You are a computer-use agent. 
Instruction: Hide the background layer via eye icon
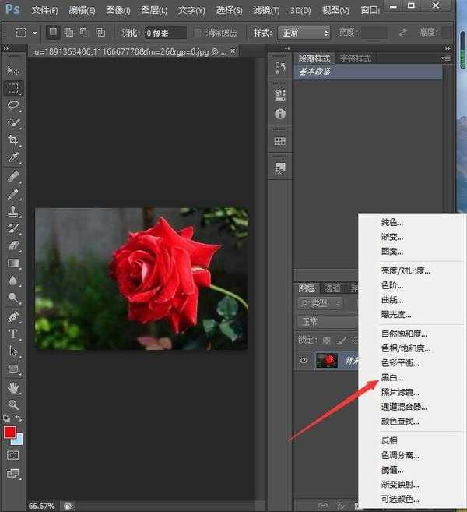(305, 360)
